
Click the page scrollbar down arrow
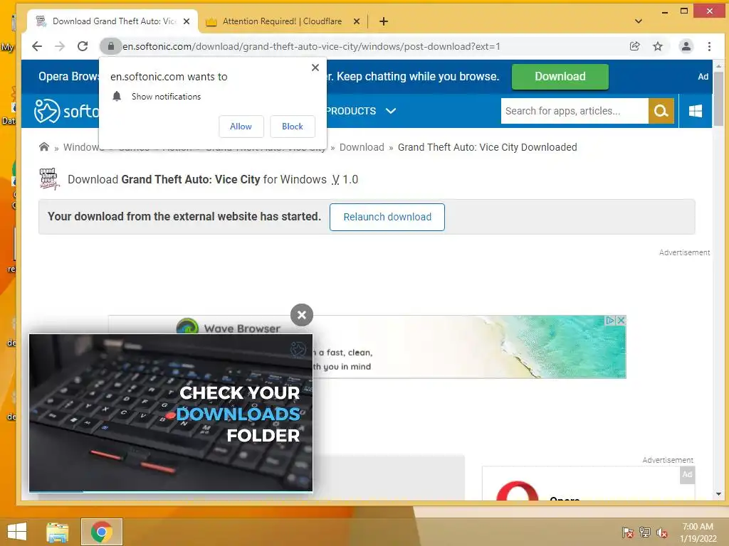(x=718, y=495)
